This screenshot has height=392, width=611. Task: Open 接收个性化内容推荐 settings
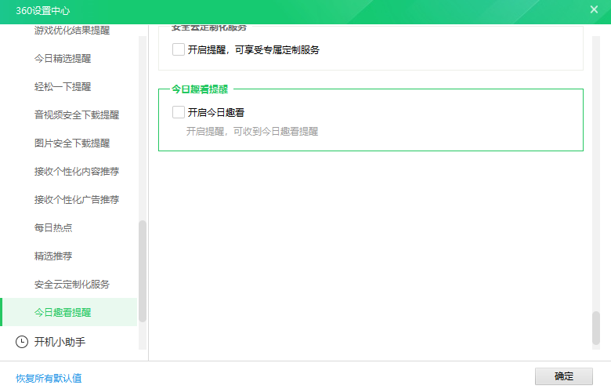pyautogui.click(x=77, y=171)
